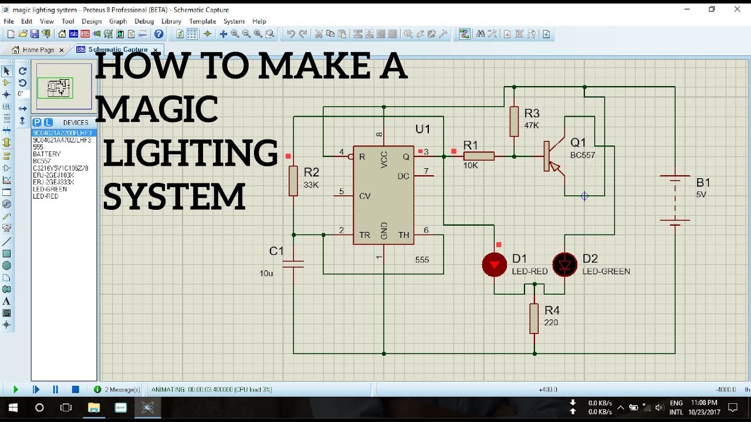Open the File menu

click(x=9, y=21)
